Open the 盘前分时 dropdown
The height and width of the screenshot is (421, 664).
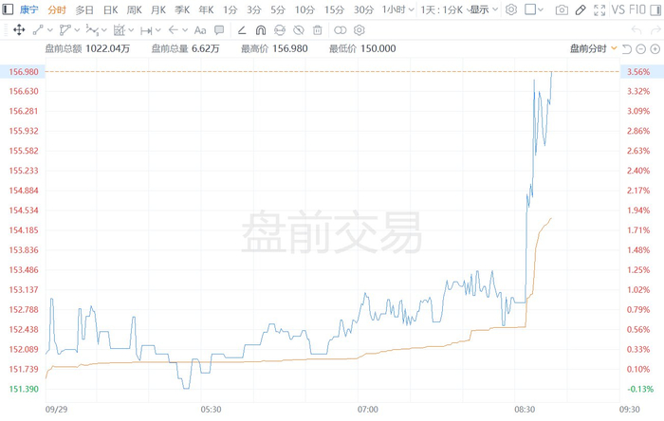click(593, 48)
